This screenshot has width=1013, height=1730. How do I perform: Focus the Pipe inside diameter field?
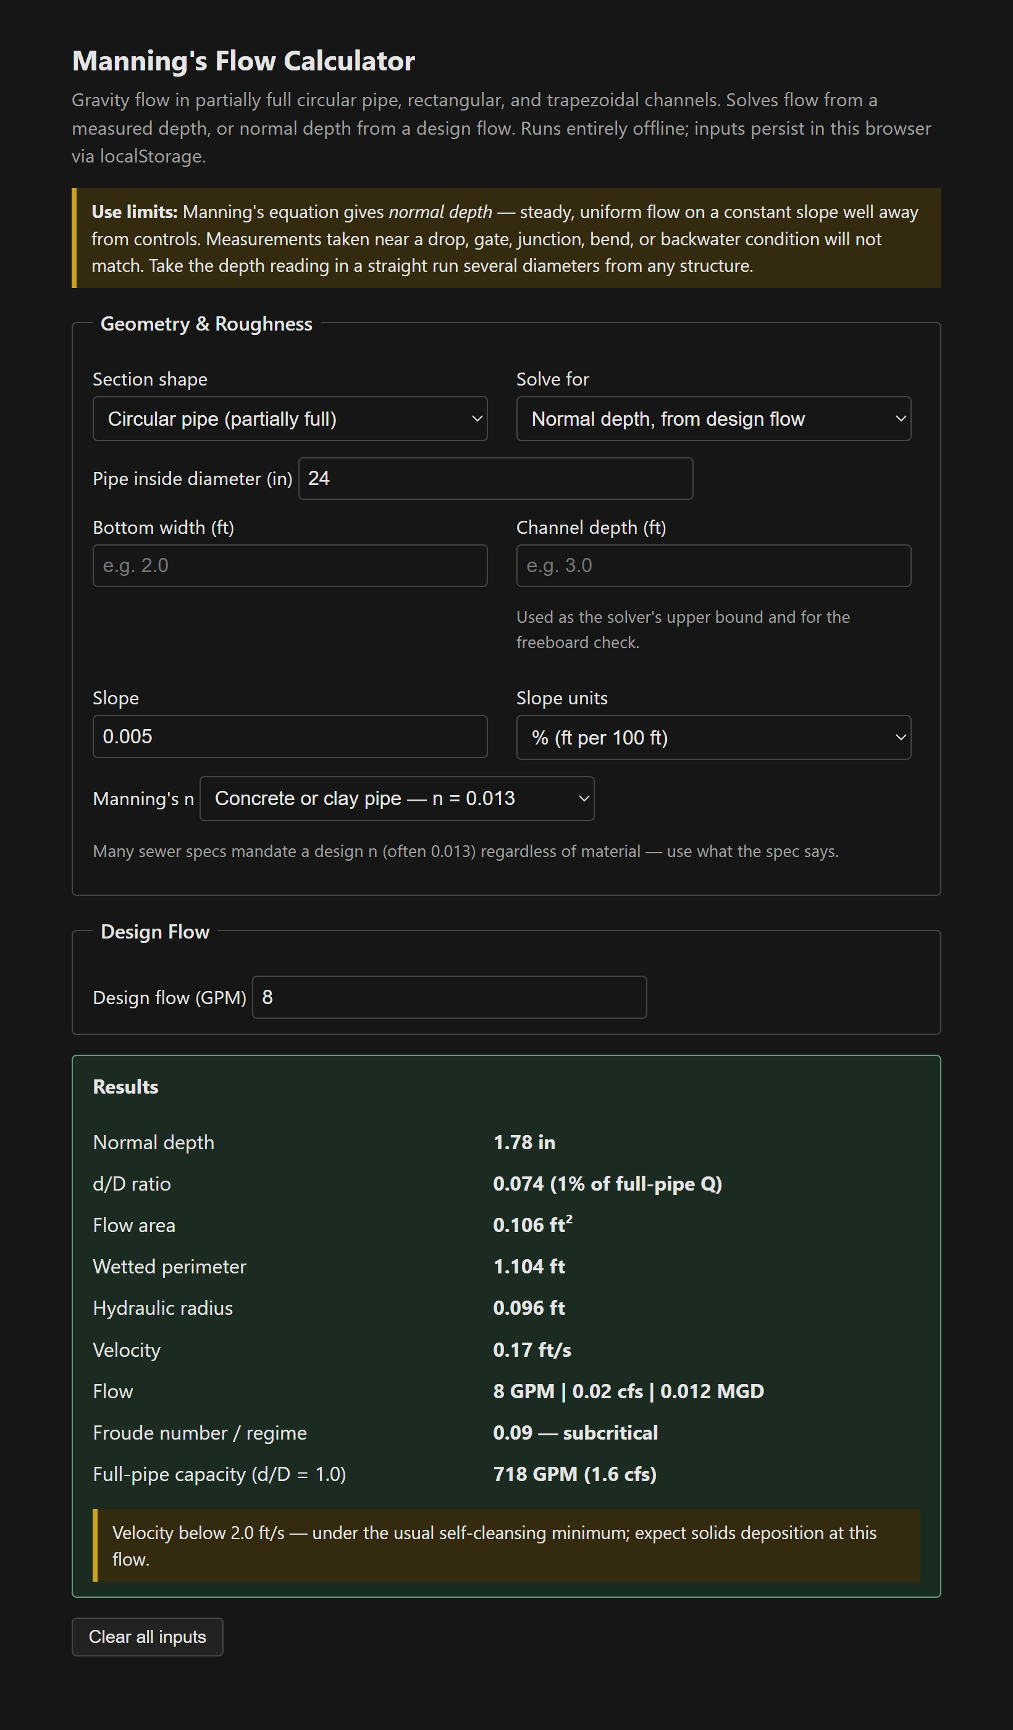[495, 478]
